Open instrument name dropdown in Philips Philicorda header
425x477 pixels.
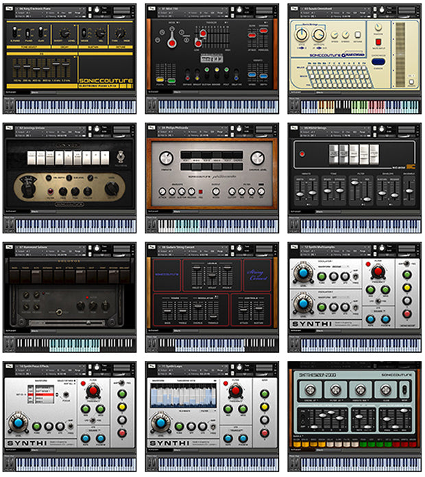(194, 128)
